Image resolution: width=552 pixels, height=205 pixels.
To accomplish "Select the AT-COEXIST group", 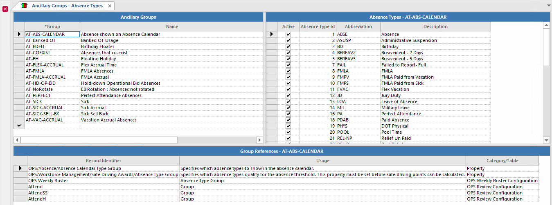I will [x=52, y=53].
